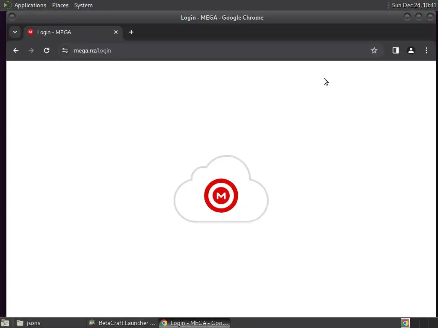Viewport: 438px width, 328px height.
Task: Open the Chrome three-dot menu
Action: 426,50
